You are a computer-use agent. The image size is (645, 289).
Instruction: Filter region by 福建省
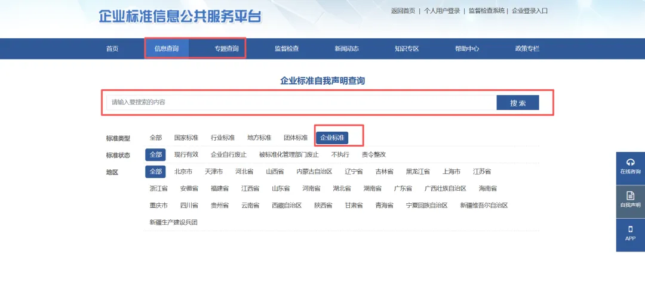[x=220, y=188]
